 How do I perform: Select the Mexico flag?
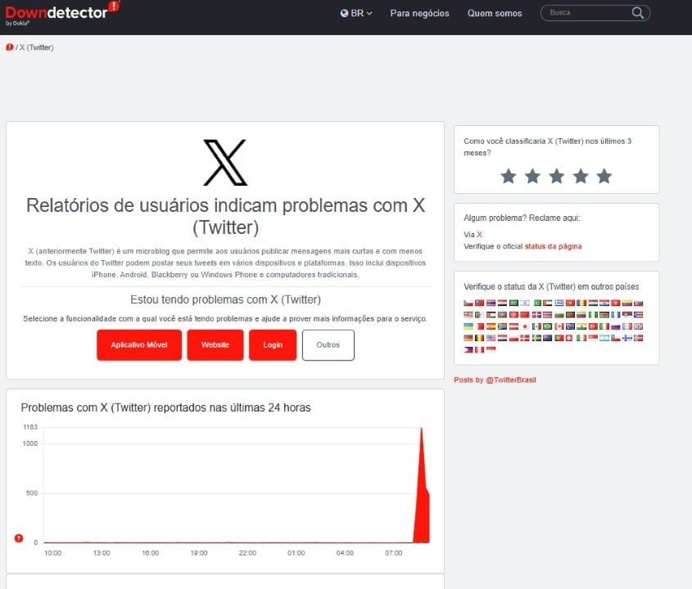536,326
